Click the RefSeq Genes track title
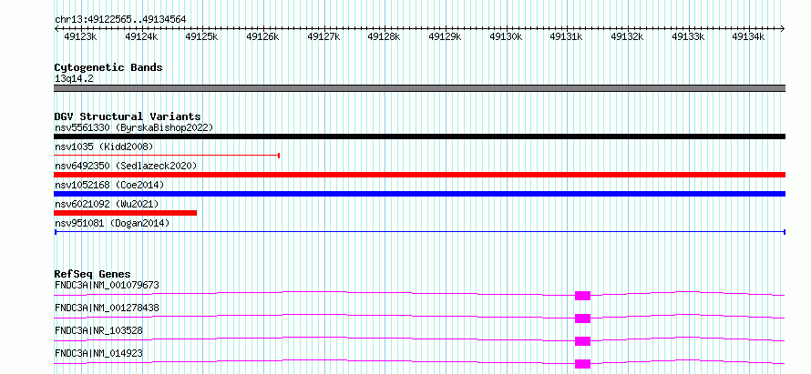The height and width of the screenshot is (374, 811). tap(93, 274)
